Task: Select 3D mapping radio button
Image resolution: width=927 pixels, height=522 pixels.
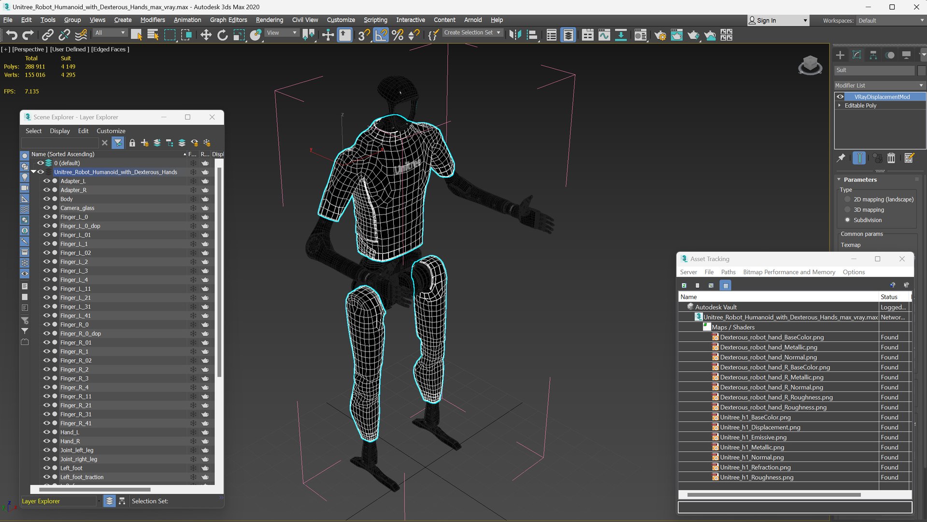Action: tap(847, 210)
